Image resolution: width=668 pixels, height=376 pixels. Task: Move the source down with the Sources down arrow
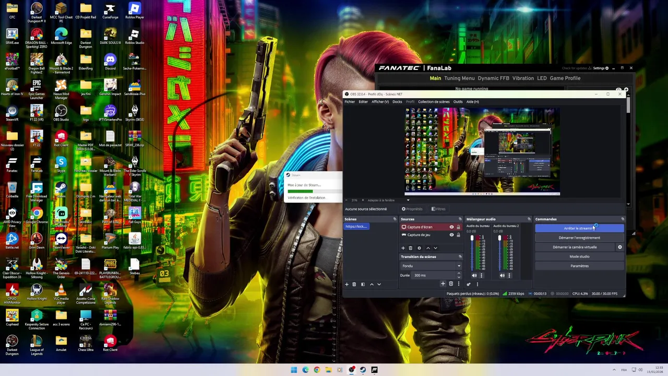click(x=435, y=248)
